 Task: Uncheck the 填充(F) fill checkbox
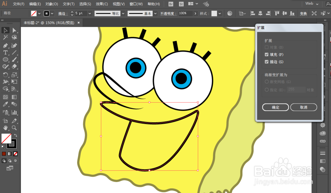266,55
